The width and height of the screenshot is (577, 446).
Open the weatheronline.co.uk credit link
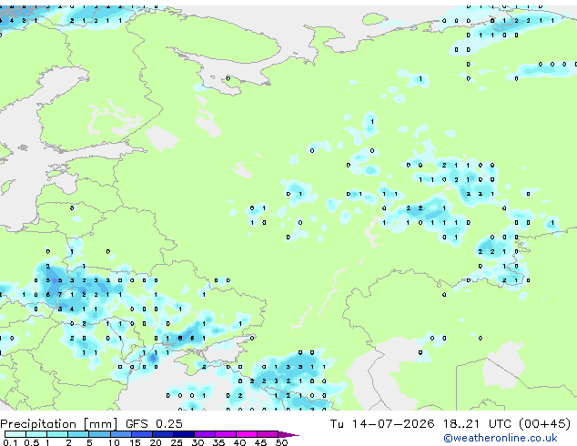[501, 438]
